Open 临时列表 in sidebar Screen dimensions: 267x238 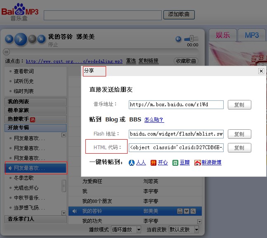tap(24, 91)
